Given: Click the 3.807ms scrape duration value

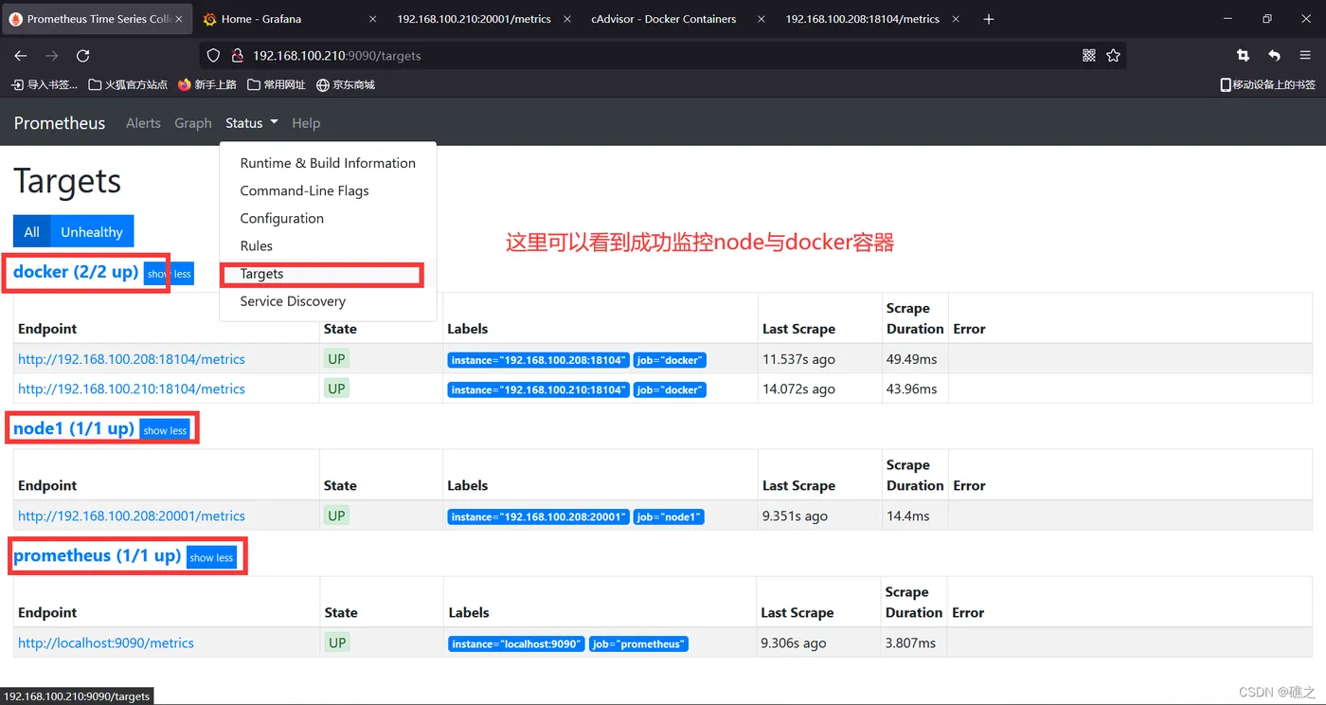Looking at the screenshot, I should point(910,642).
